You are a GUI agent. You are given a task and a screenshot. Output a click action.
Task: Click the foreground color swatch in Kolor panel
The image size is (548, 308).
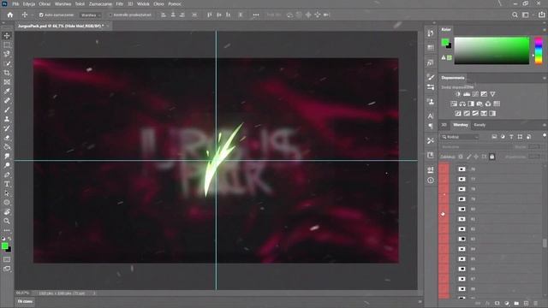tap(445, 42)
